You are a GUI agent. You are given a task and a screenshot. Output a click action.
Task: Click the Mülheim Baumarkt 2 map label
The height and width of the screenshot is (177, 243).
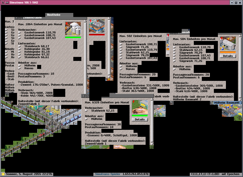[227, 103]
